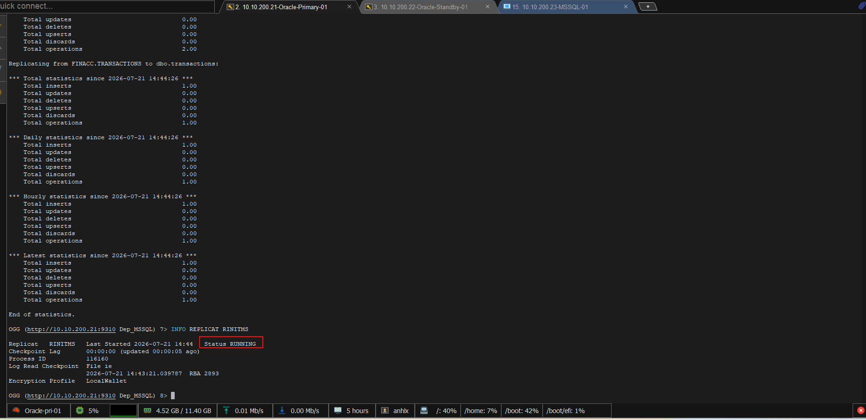Click the 'Status RUNNING' text in terminal
This screenshot has width=866, height=420.
tap(230, 344)
